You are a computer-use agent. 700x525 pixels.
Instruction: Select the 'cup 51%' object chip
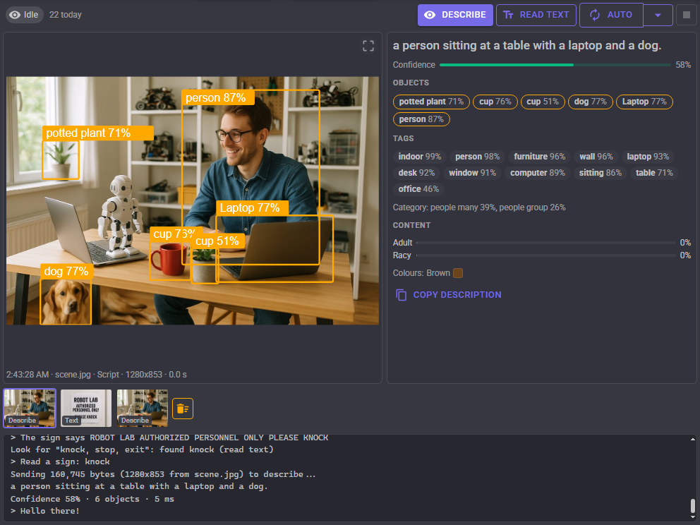coord(543,102)
